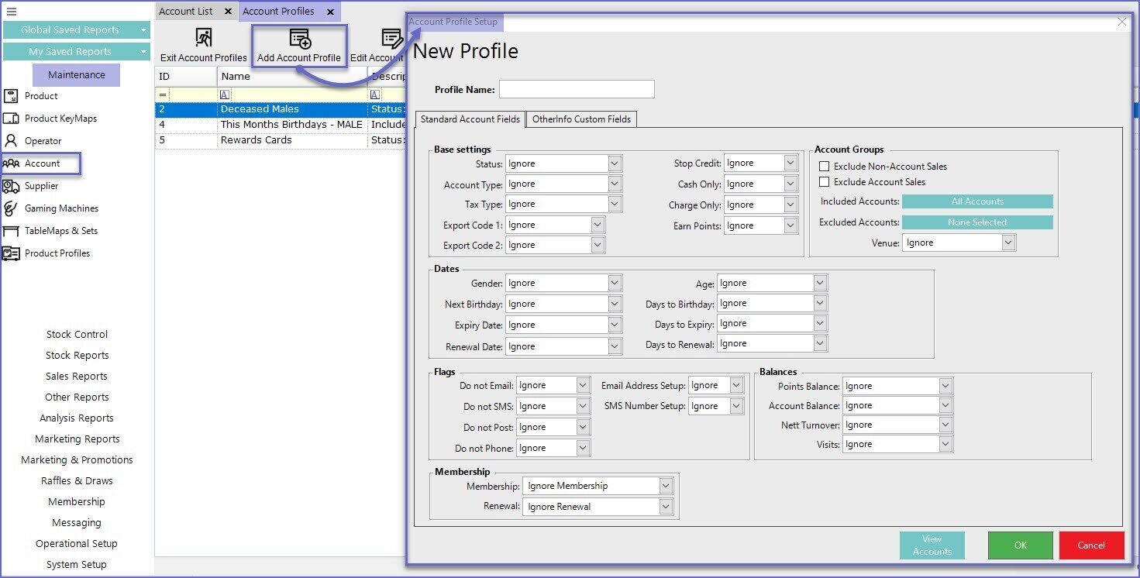Switch to the Account List tab
1140x578 pixels.
tap(186, 12)
